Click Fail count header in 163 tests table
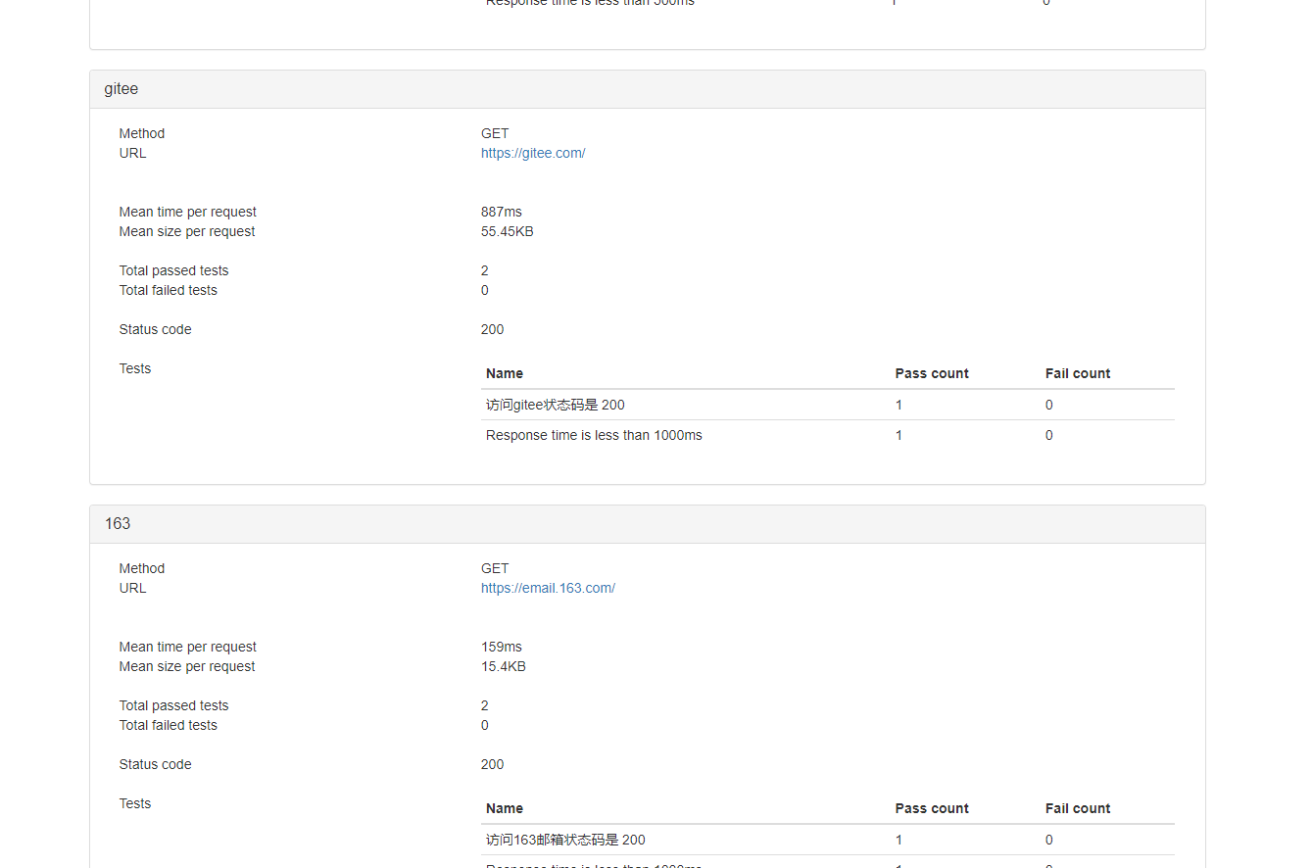This screenshot has width=1312, height=868. (1078, 808)
